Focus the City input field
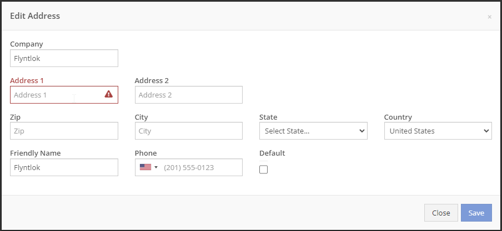Screen dimensions: 502x231 pyautogui.click(x=189, y=131)
